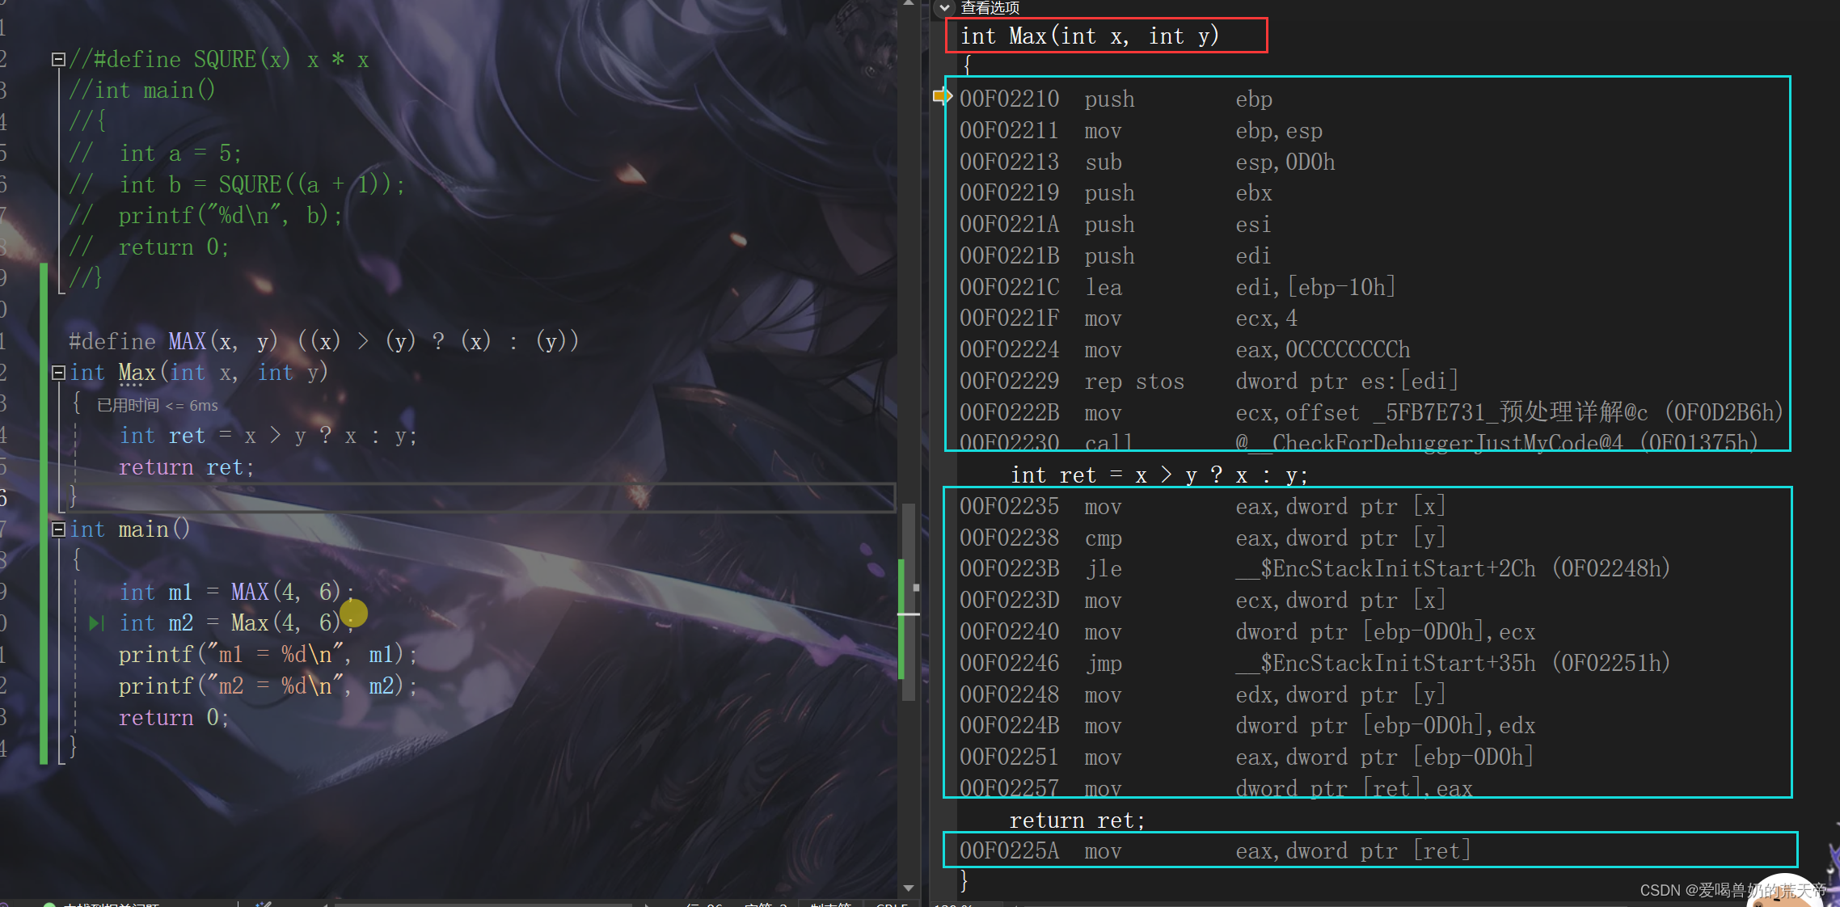Select disassembly row 00F02238 cmp eax,[y]
This screenshot has height=907, width=1840.
1202,538
